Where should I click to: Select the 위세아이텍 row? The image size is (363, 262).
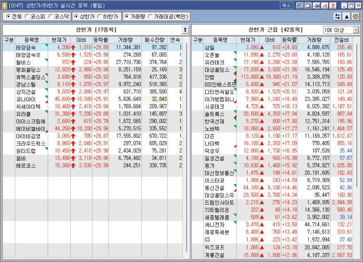(x=93, y=106)
